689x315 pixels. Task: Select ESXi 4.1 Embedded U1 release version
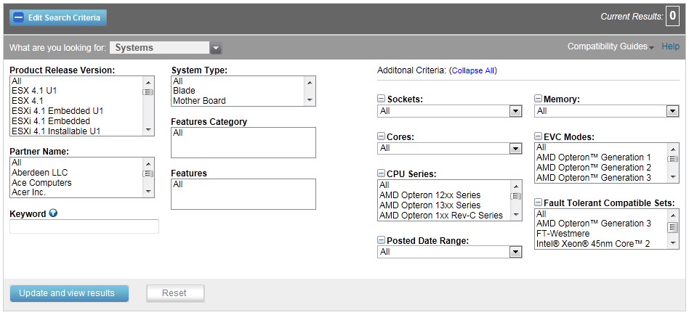57,111
